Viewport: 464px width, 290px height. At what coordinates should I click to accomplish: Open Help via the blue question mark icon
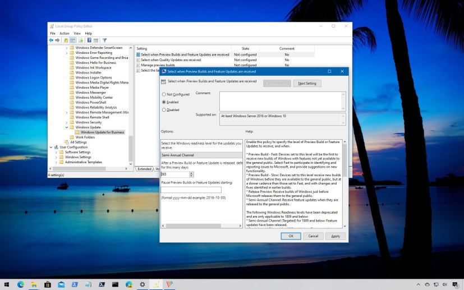(x=89, y=40)
